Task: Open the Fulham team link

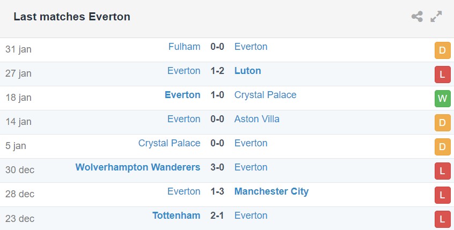Action: point(184,47)
